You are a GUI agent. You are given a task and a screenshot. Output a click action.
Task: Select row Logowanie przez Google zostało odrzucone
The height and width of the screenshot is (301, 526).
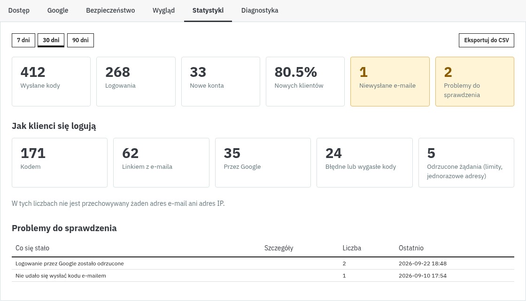click(263, 263)
